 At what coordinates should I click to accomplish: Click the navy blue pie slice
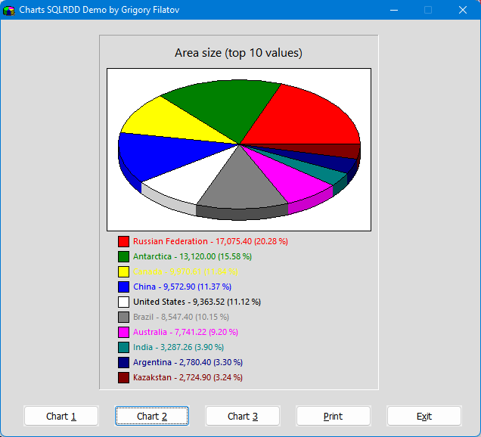click(333, 162)
